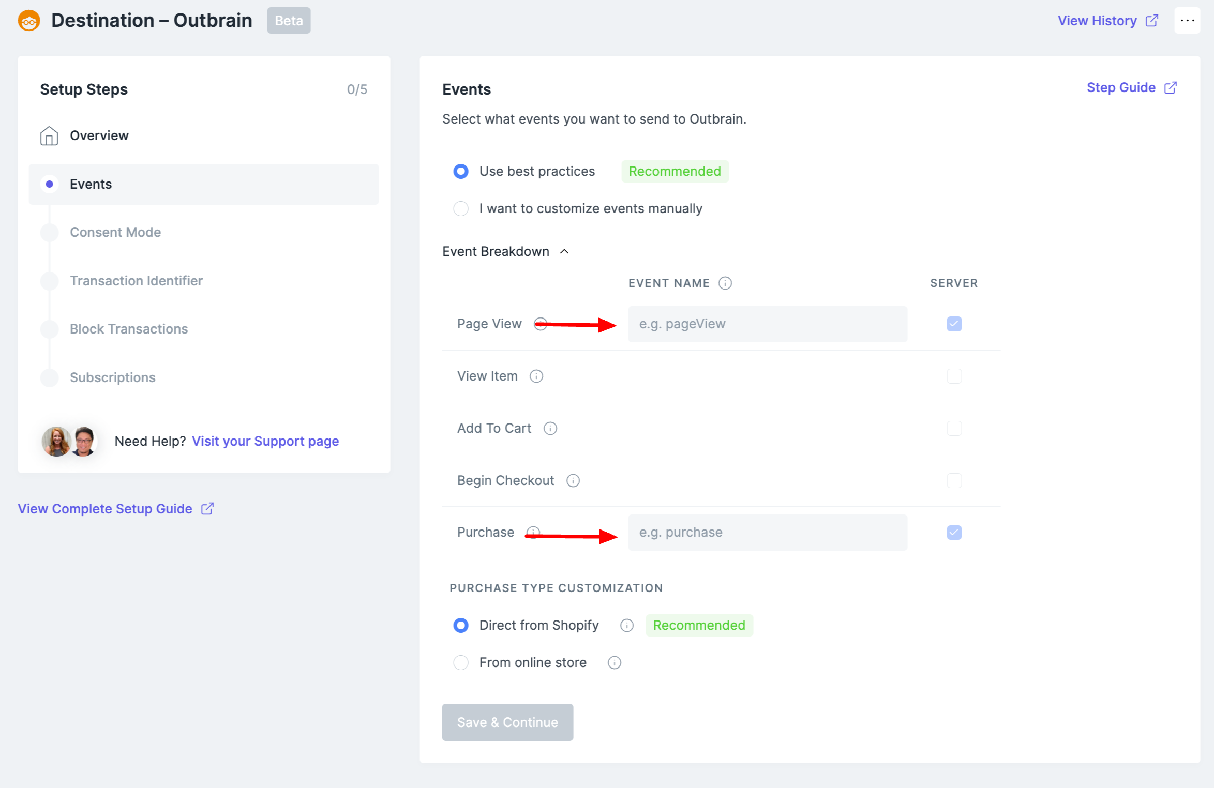
Task: Click the Add To Cart info icon
Action: pyautogui.click(x=550, y=428)
